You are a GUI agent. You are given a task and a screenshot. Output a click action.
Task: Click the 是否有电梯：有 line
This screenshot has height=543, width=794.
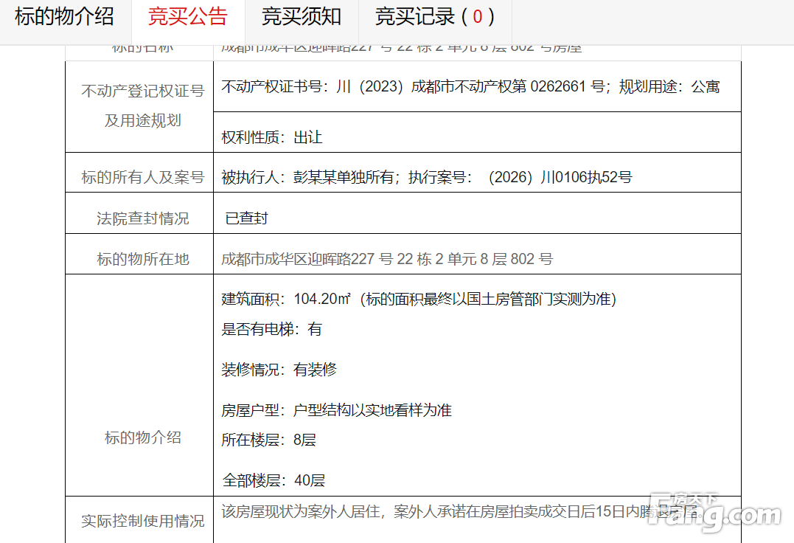pos(271,329)
